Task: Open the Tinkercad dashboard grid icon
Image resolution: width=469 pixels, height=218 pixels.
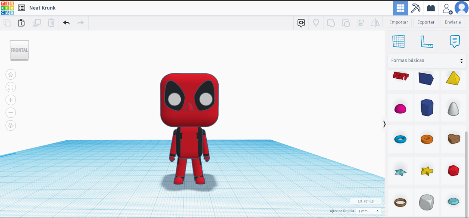Action: [x=400, y=8]
